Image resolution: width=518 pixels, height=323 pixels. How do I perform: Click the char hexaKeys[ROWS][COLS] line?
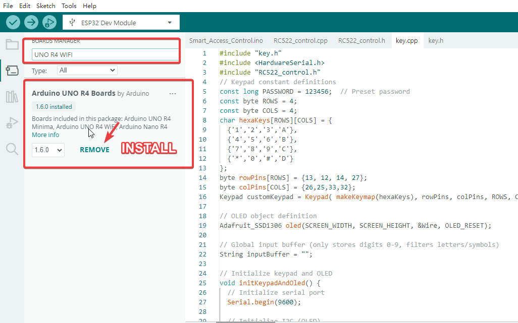pos(276,120)
